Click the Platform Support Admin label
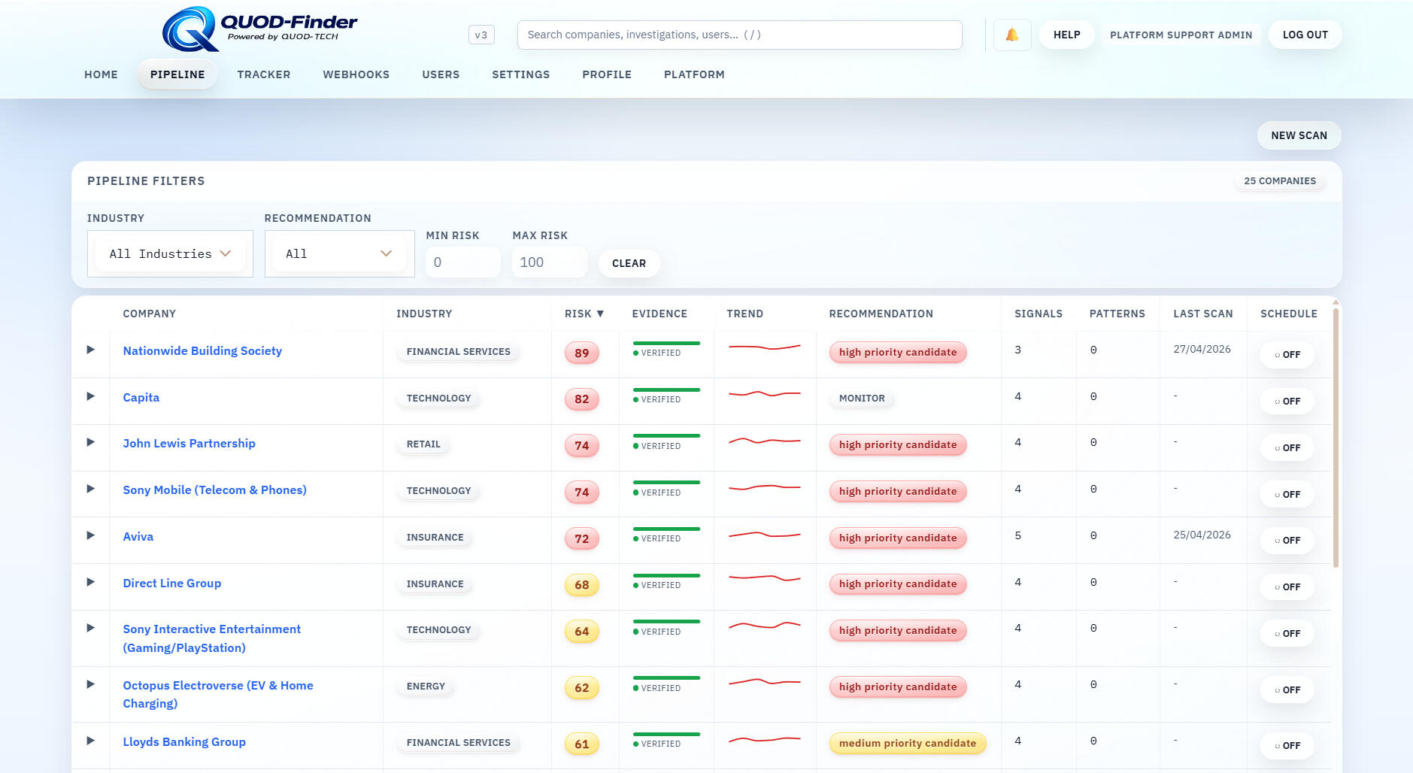1413x773 pixels. 1181,35
